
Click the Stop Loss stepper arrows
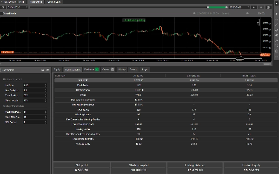point(46,100)
